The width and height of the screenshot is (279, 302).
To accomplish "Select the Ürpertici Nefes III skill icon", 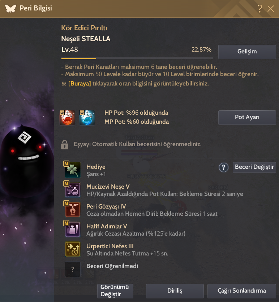I will pyautogui.click(x=73, y=249).
